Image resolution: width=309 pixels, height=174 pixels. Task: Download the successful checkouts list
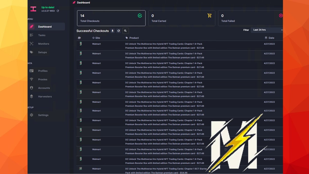click(113, 31)
